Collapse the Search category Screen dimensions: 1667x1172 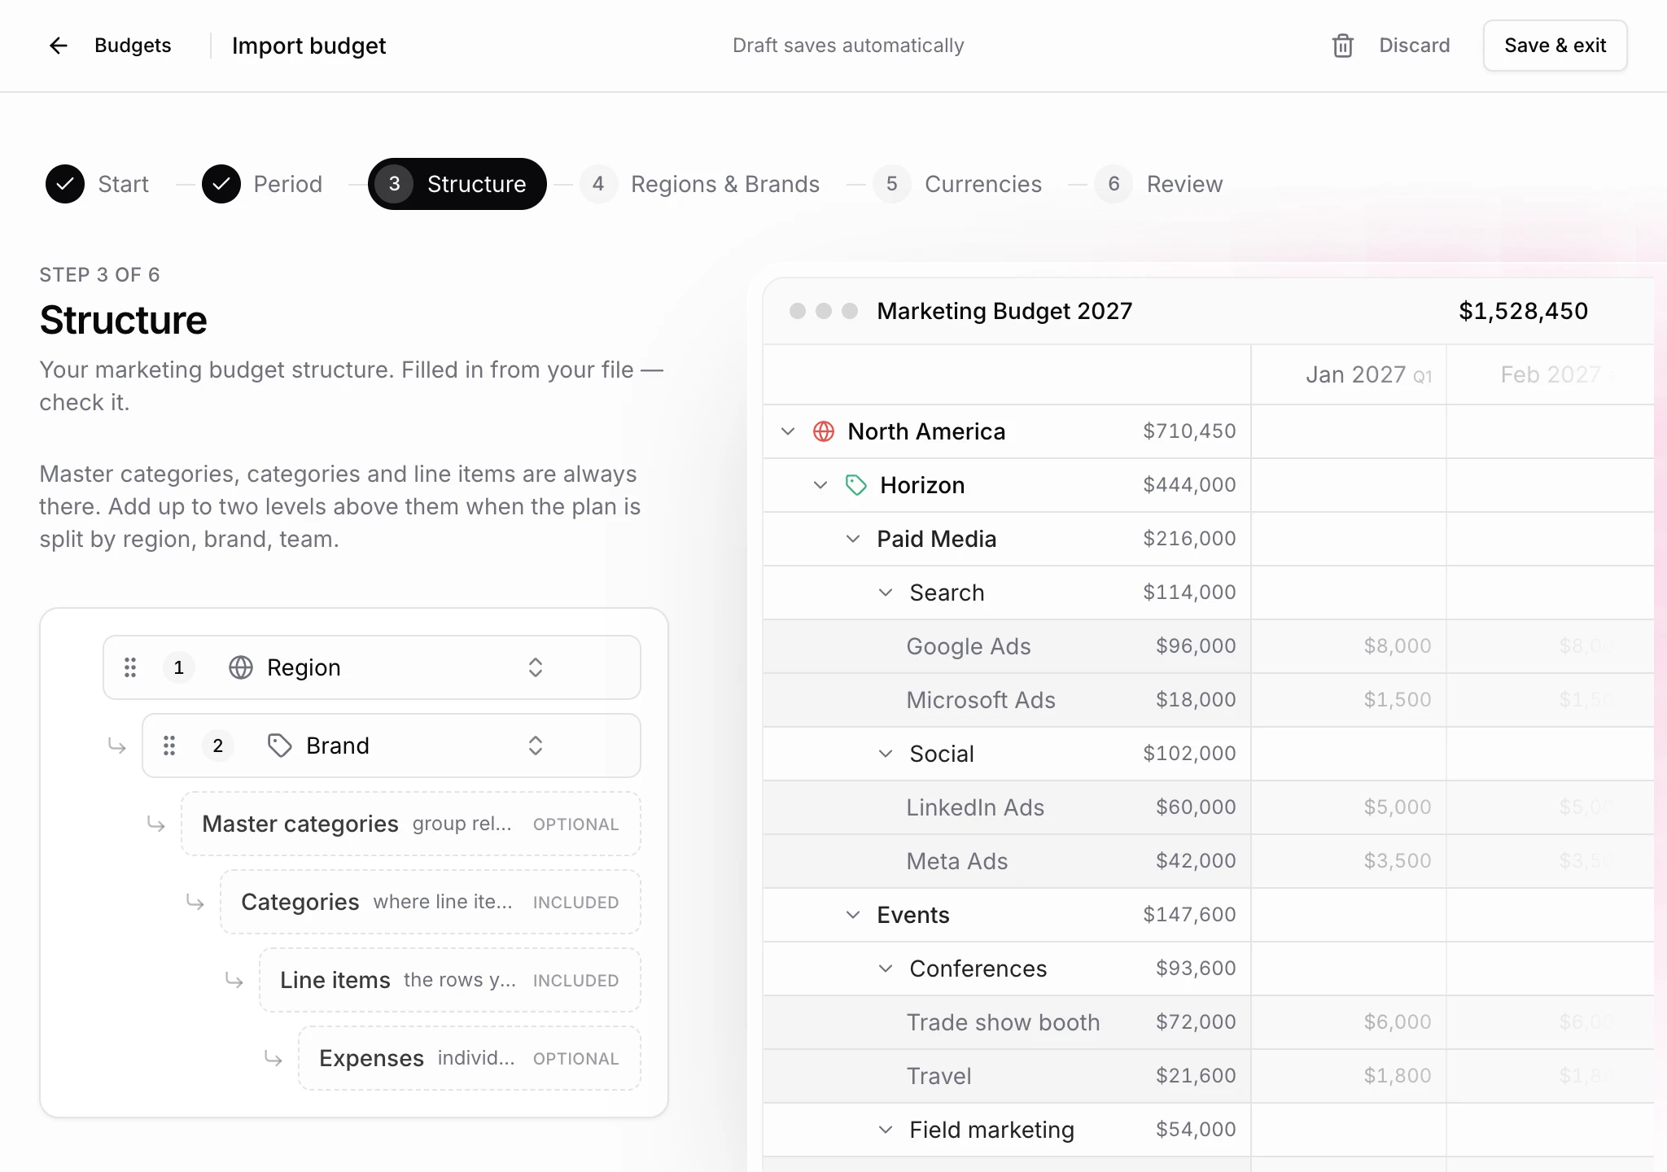tap(886, 593)
